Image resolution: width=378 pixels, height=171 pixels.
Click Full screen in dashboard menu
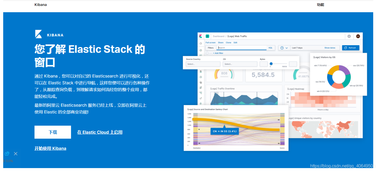tap(210, 43)
